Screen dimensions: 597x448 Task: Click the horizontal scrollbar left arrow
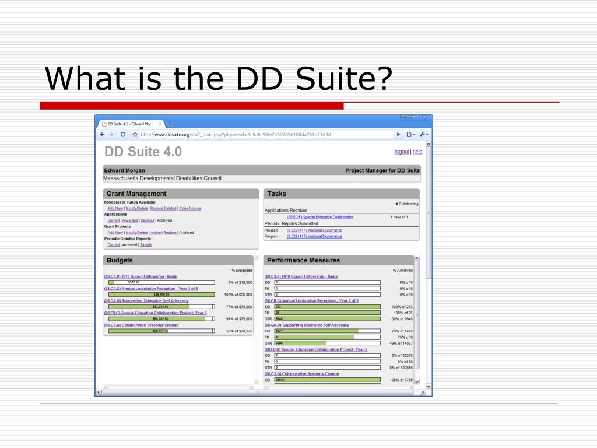pyautogui.click(x=99, y=392)
